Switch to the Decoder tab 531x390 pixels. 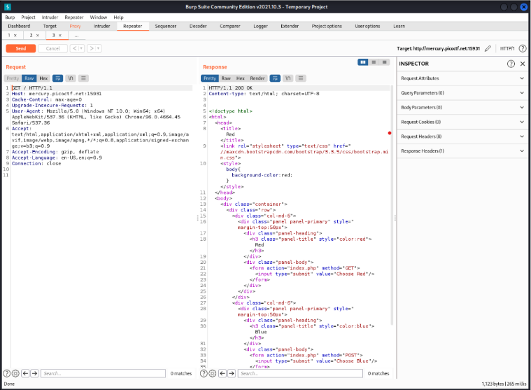pyautogui.click(x=198, y=26)
